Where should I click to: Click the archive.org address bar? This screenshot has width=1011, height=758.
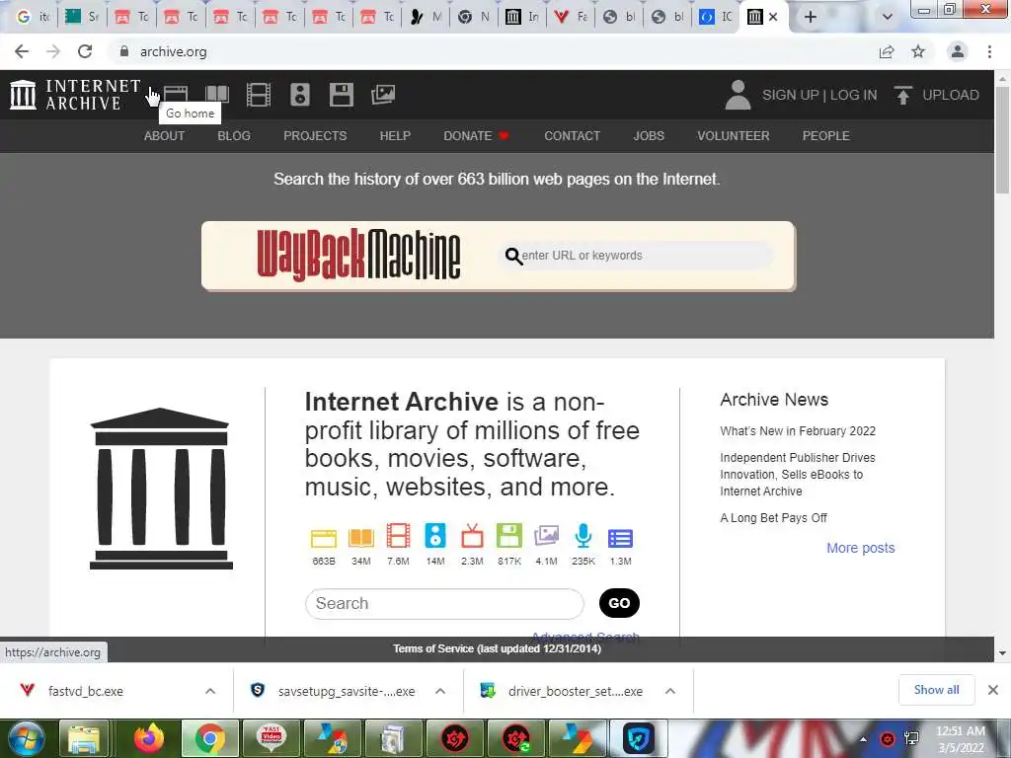(x=490, y=51)
